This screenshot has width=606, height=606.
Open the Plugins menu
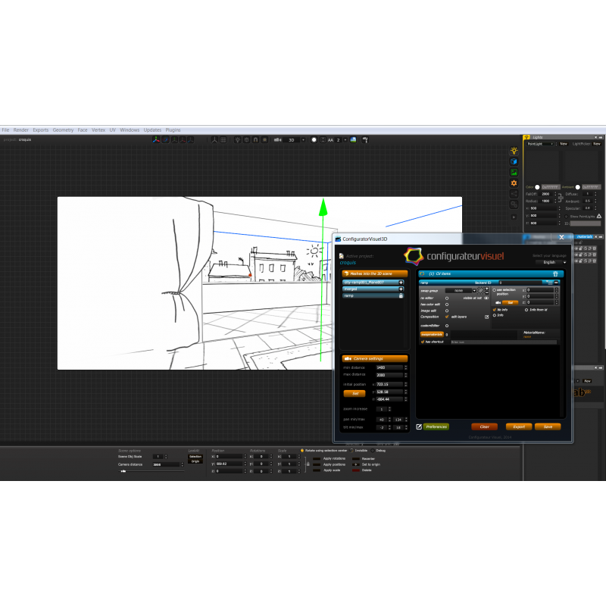(173, 130)
